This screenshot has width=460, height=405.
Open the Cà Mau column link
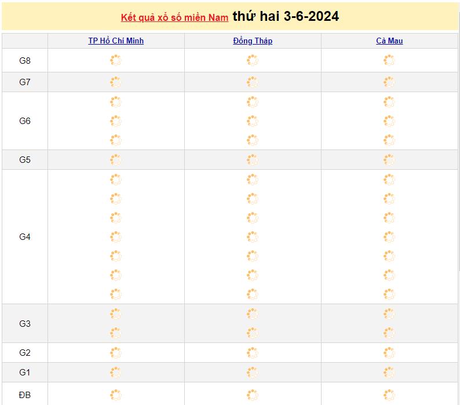(x=389, y=41)
